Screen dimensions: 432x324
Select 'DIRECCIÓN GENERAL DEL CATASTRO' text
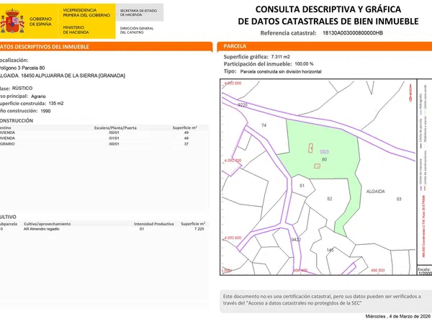(x=137, y=30)
